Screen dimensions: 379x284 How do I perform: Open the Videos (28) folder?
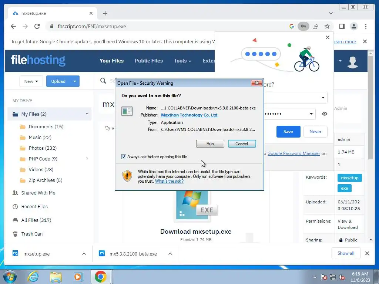click(x=41, y=169)
